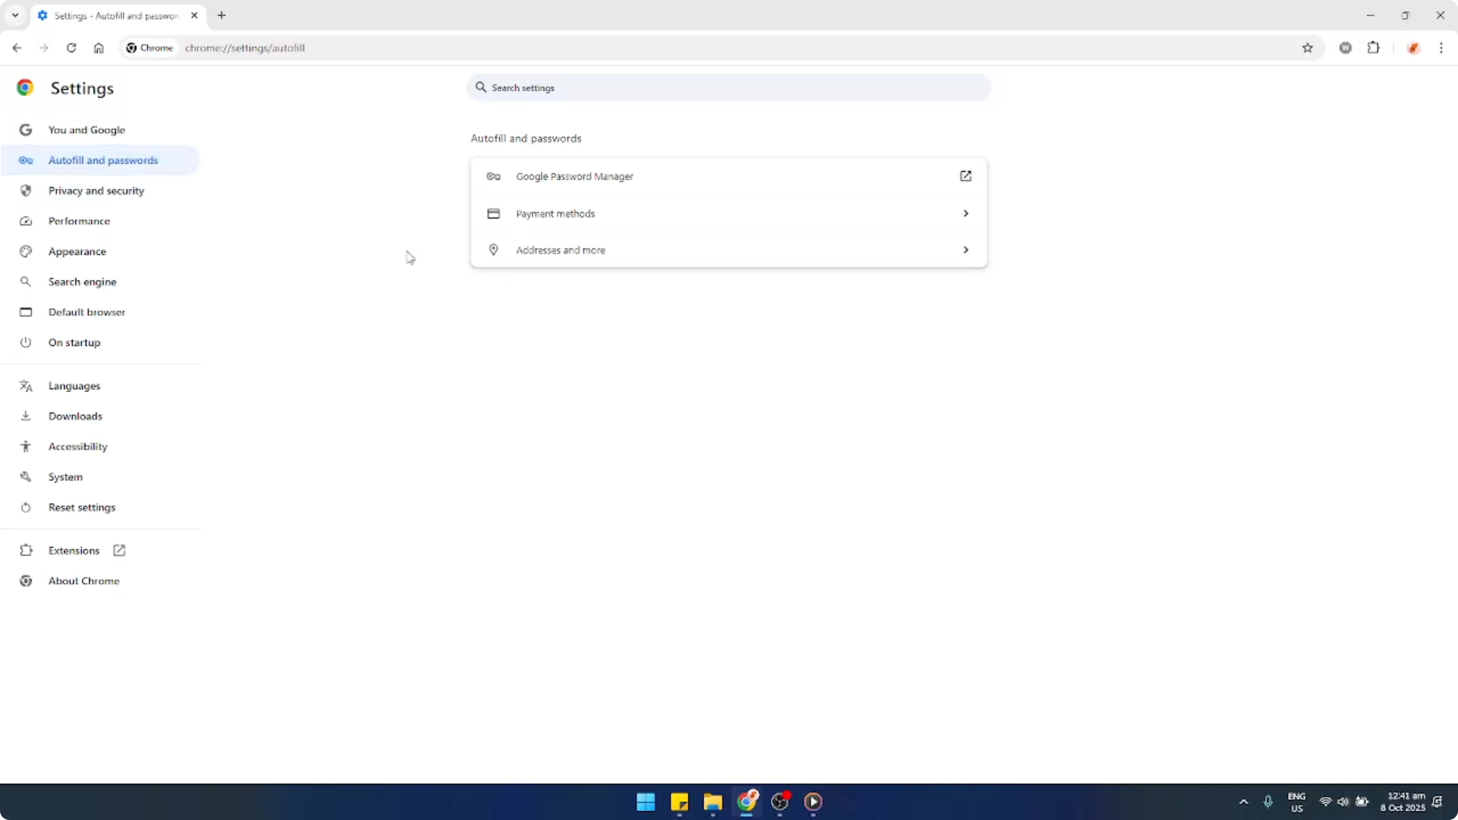Reload the current settings page
Screen dimensions: 1458x820
tap(71, 48)
